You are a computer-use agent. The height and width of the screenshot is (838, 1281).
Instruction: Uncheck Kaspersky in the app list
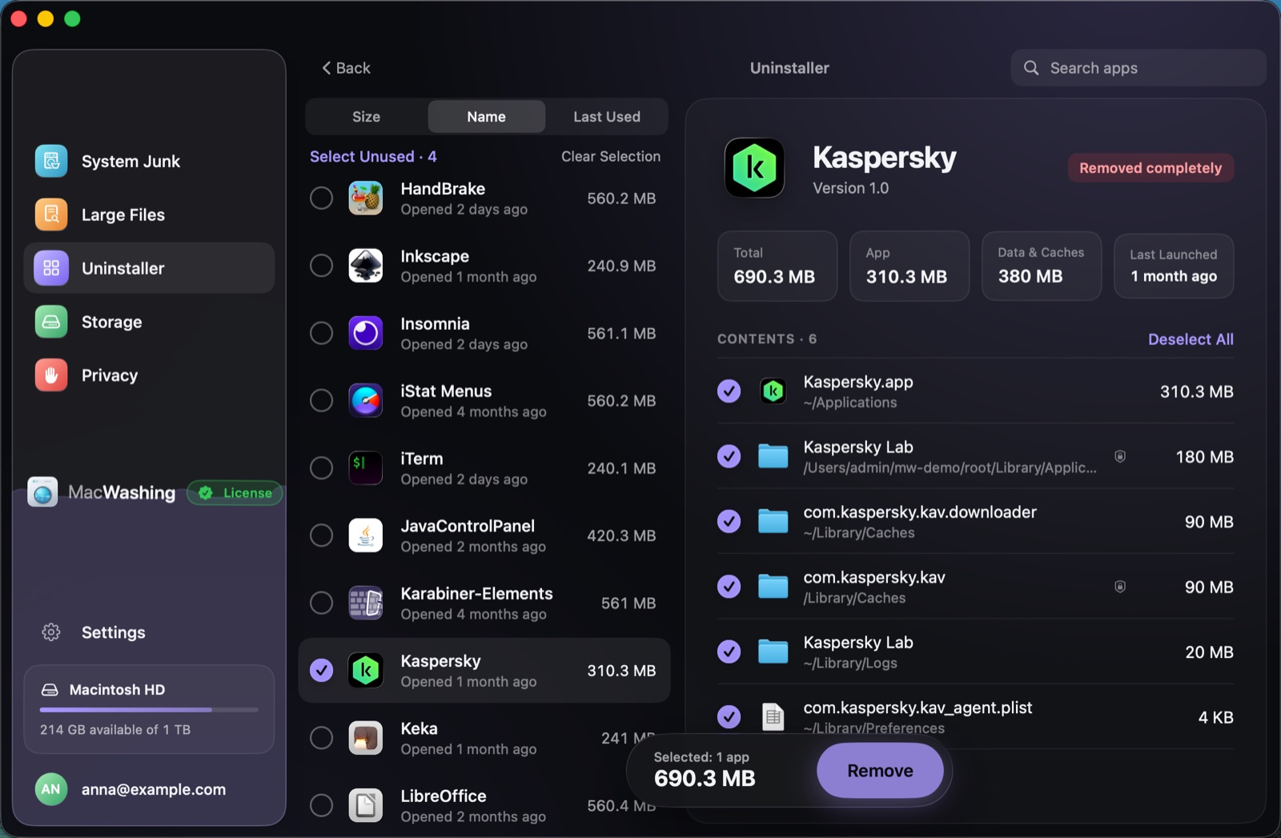[321, 670]
